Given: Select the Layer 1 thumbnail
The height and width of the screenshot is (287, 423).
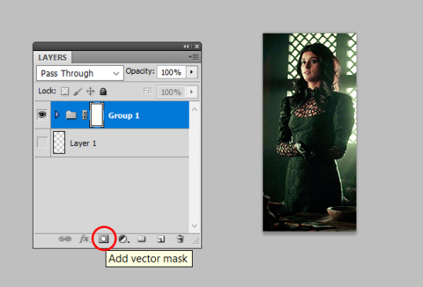Looking at the screenshot, I should [x=59, y=142].
